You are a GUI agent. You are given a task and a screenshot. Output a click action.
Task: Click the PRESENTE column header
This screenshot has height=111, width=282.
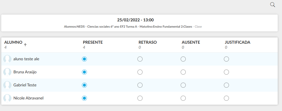93,42
